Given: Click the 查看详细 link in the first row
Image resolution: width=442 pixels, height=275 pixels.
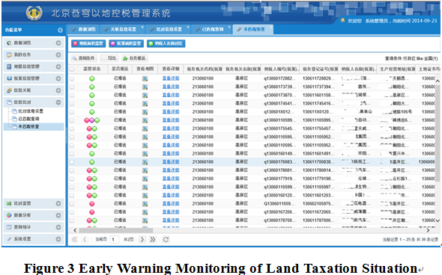Looking at the screenshot, I should click(171, 78).
